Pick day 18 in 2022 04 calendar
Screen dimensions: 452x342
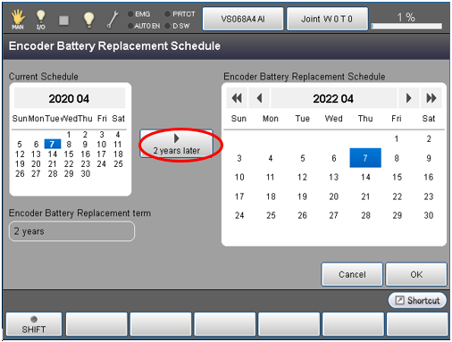point(271,196)
